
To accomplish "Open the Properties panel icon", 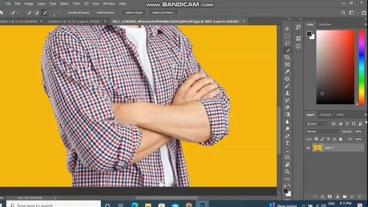I will [298, 37].
